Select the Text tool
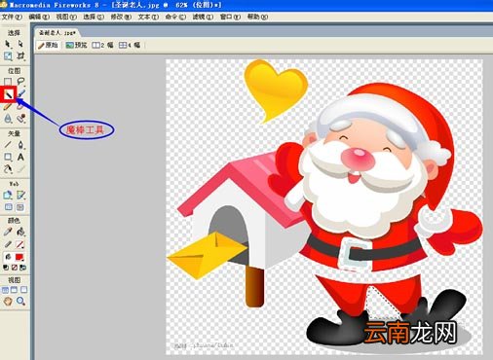The image size is (493, 360). point(20,157)
